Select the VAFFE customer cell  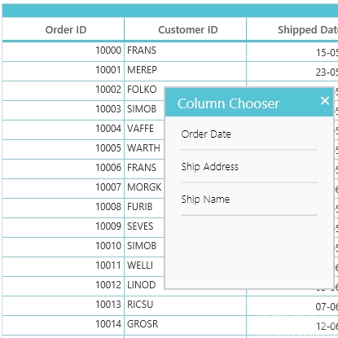click(x=144, y=129)
